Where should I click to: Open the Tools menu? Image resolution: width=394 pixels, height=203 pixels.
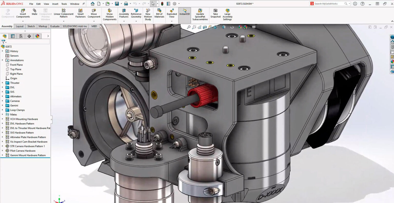click(64, 4)
